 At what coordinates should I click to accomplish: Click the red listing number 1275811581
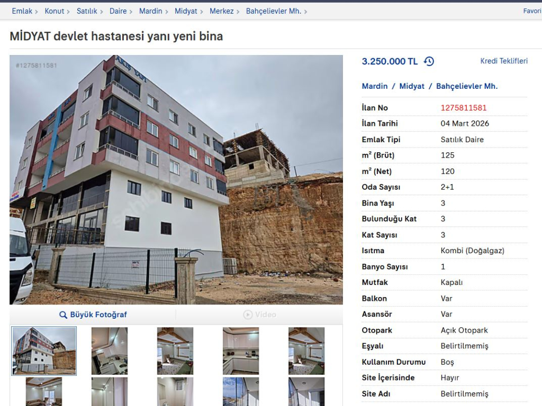tap(464, 108)
